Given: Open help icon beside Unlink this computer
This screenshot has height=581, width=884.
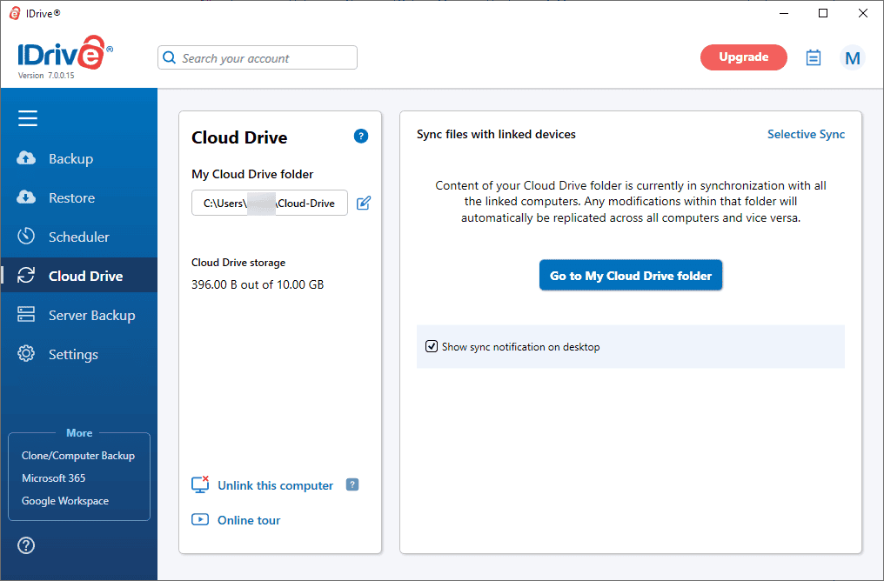Looking at the screenshot, I should pos(352,484).
